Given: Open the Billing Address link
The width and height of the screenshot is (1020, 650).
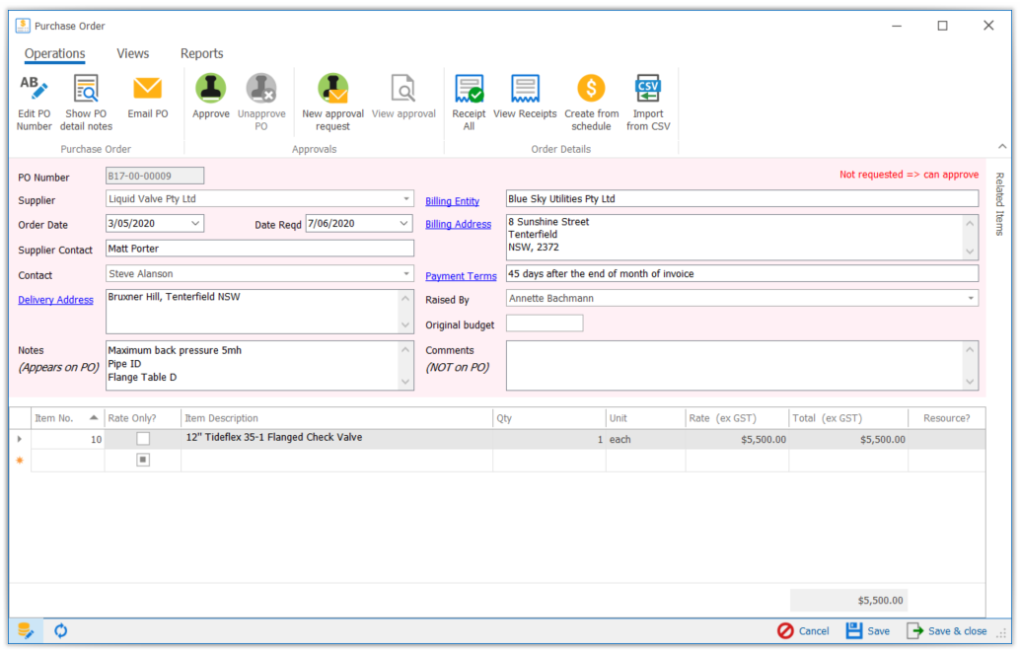Looking at the screenshot, I should click(458, 224).
